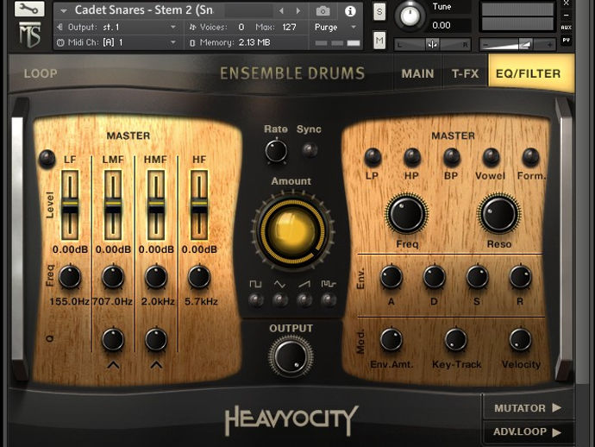
Task: Click the LMF bell shape chevron
Action: click(113, 365)
